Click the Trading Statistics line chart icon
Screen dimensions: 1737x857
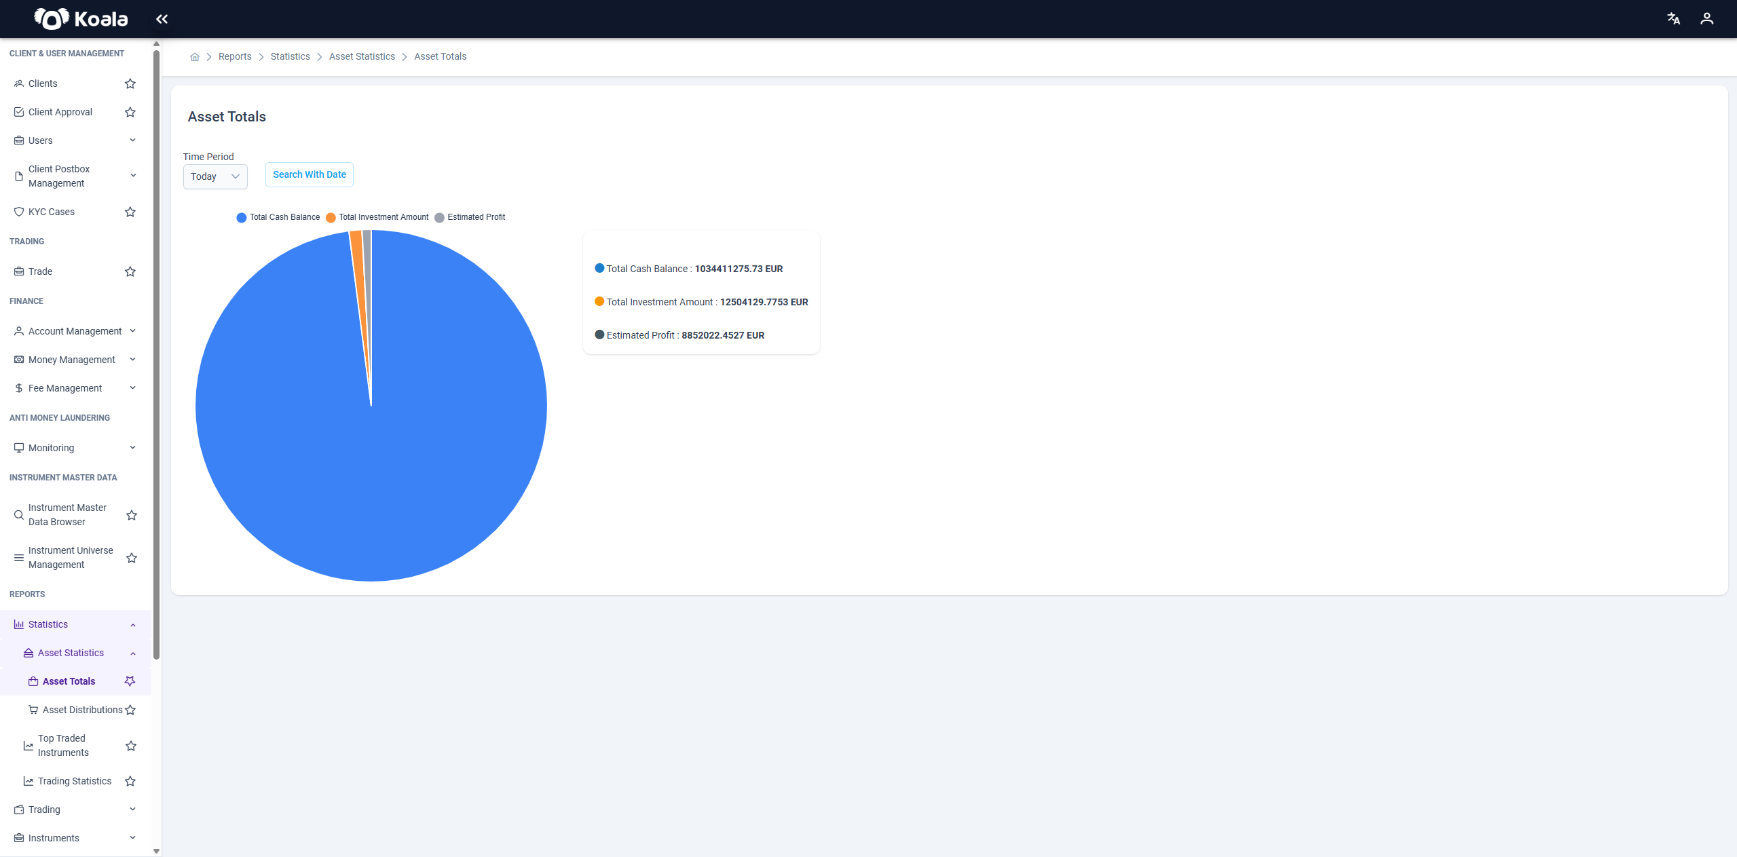coord(28,781)
